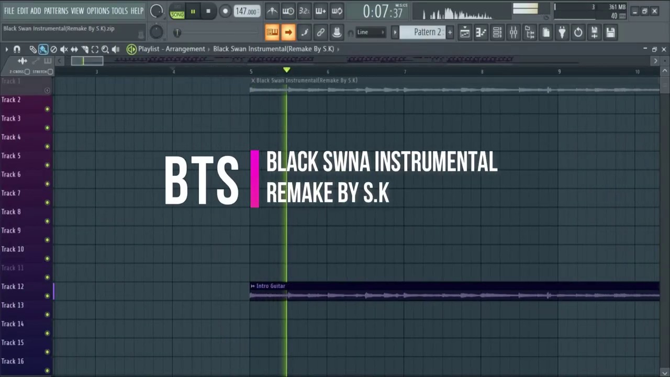
Task: Click Black Swan Instrumental breadcrumb in playlist title
Action: tap(273, 49)
